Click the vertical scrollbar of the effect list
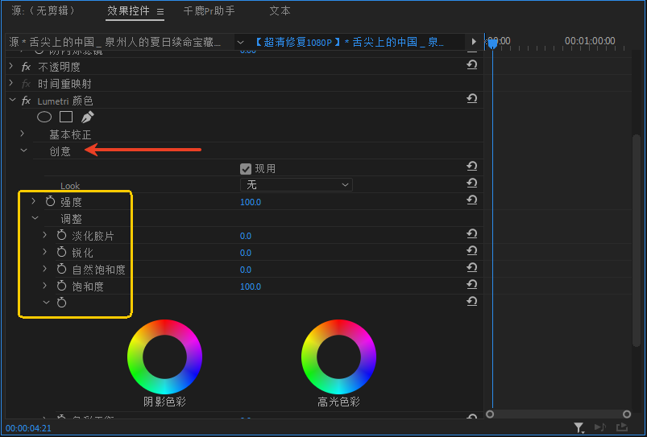This screenshot has width=647, height=437. (x=637, y=239)
